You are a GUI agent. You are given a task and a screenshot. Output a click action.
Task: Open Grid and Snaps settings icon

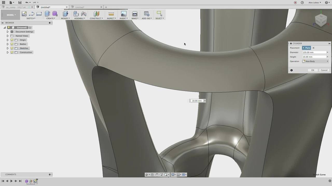tap(178, 175)
